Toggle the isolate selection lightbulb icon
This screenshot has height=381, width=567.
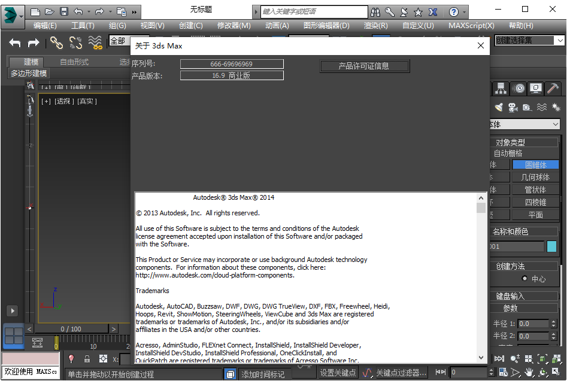[71, 359]
